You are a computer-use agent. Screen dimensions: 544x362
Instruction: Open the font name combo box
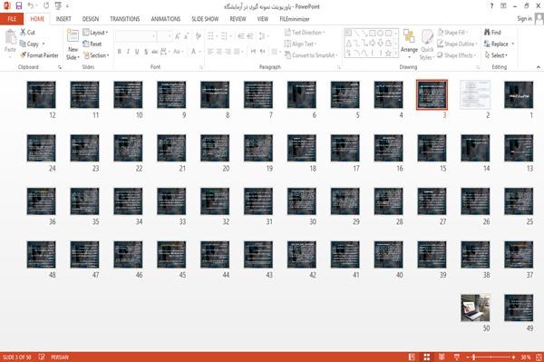tap(135, 35)
